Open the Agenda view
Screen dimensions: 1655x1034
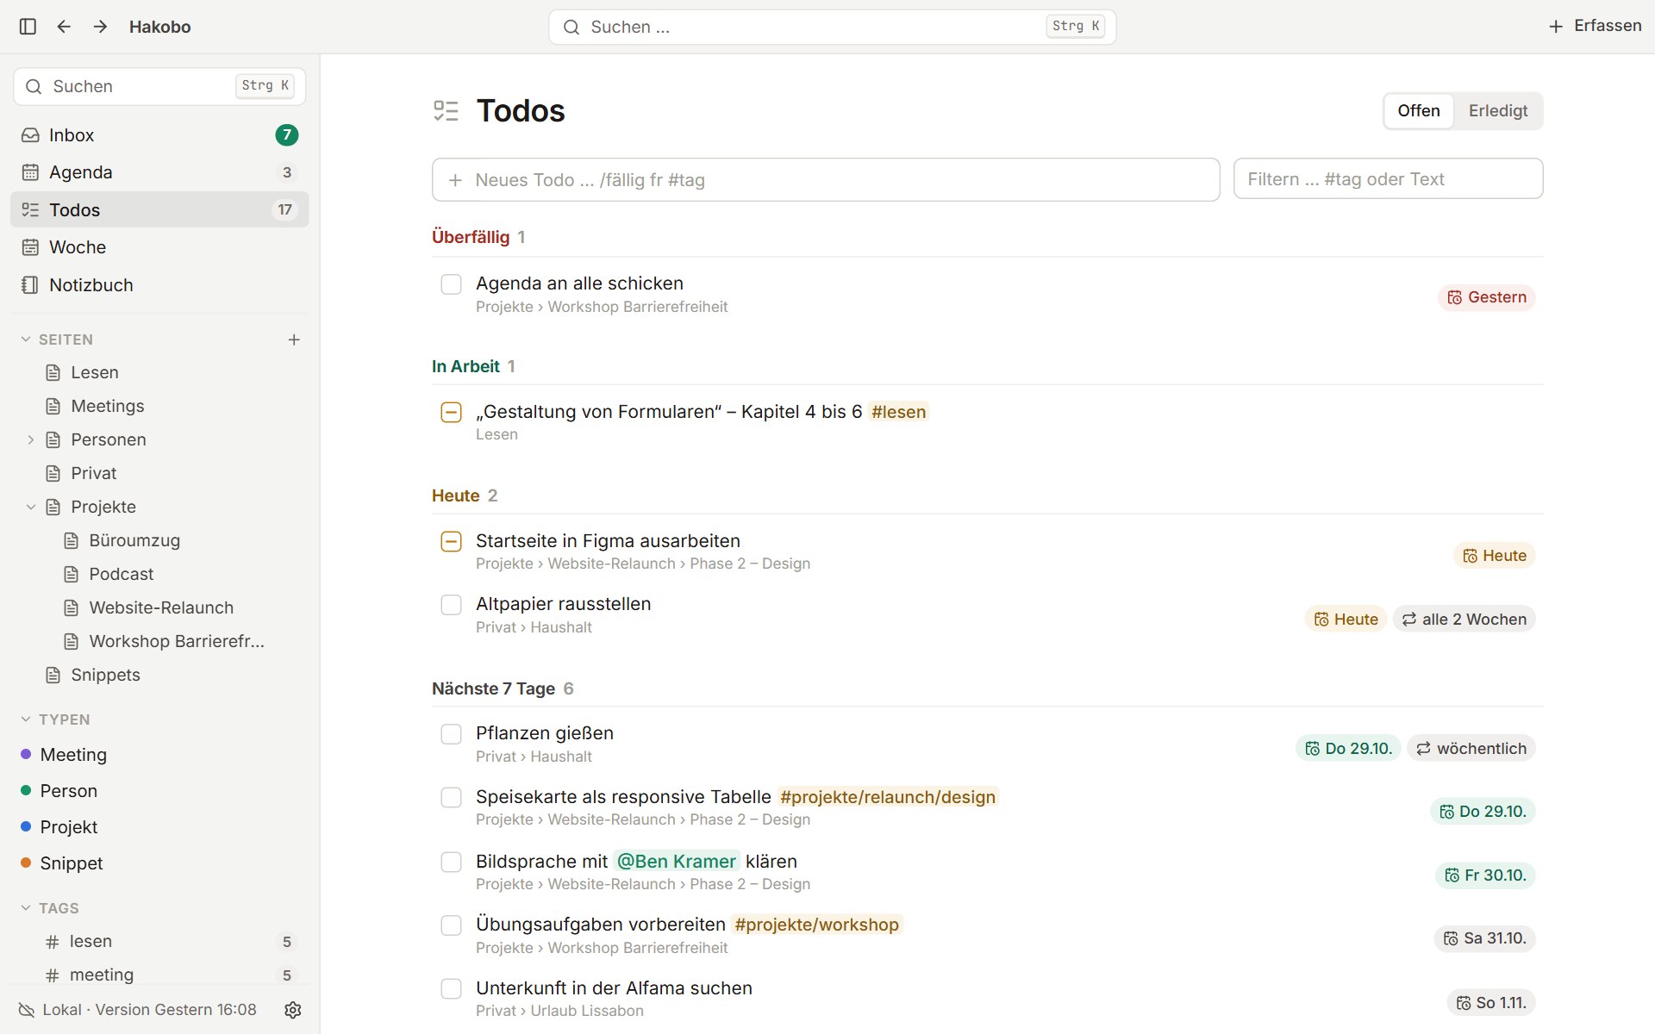pyautogui.click(x=159, y=172)
